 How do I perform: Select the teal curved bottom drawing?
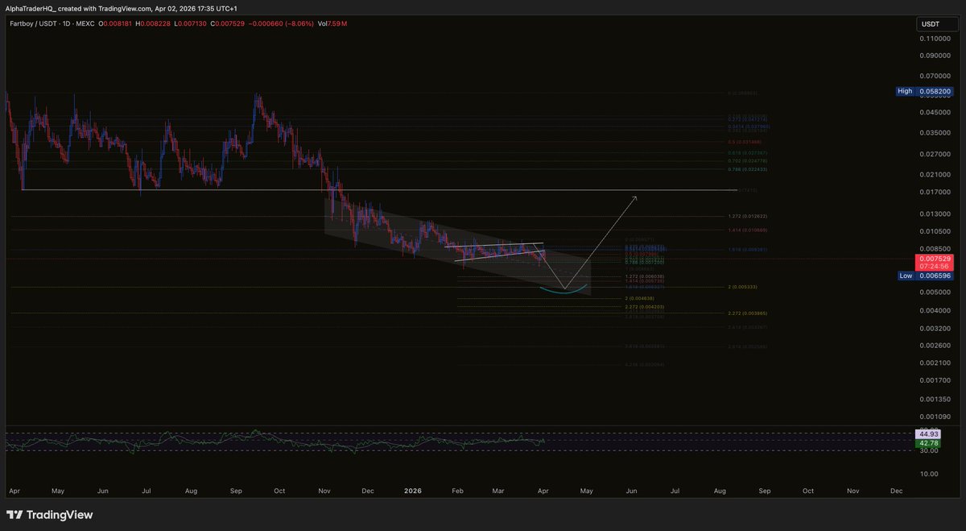(x=563, y=292)
